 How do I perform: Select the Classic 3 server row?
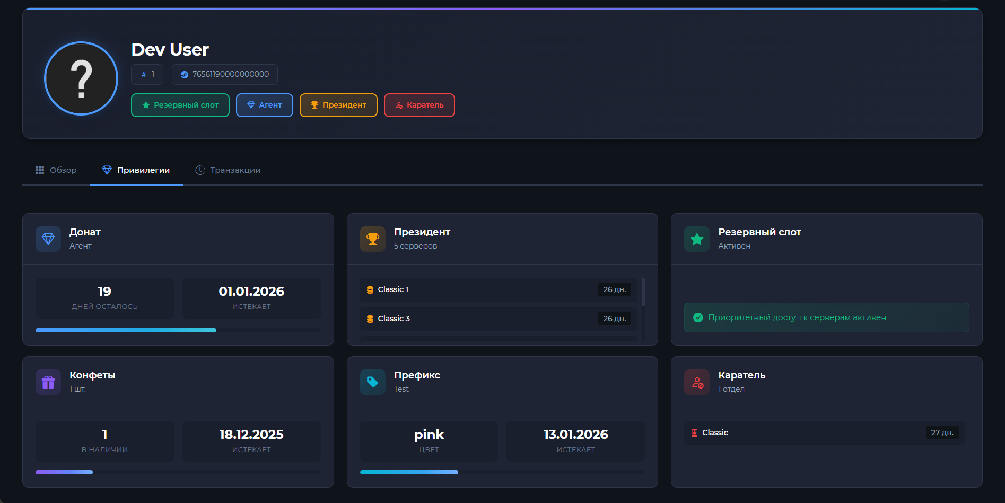tap(499, 319)
